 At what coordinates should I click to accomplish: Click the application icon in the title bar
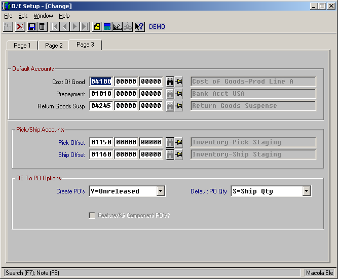click(x=6, y=6)
